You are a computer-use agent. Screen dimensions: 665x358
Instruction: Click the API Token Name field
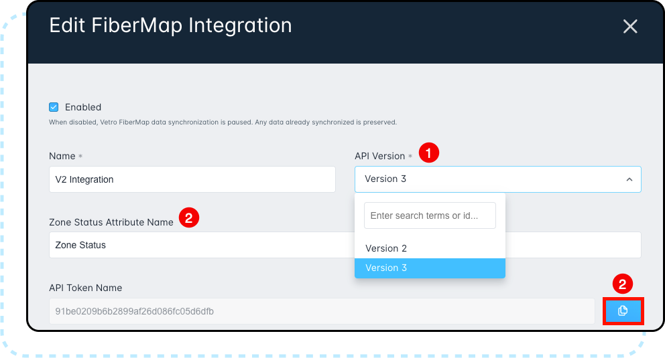[x=322, y=311]
